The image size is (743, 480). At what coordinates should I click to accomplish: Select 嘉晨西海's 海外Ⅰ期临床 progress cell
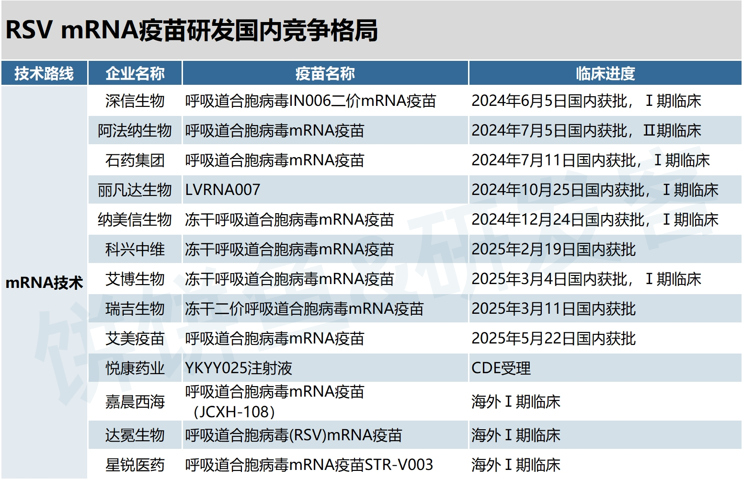point(605,401)
